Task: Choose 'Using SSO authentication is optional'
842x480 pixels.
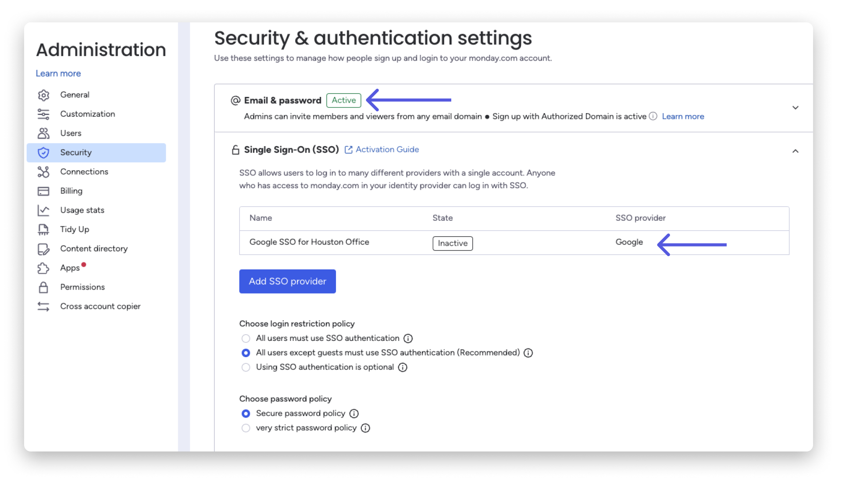Action: (x=246, y=368)
